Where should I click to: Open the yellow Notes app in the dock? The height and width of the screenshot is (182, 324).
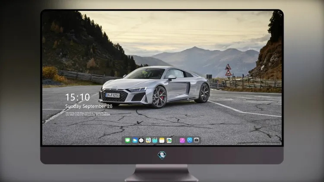[162, 141]
